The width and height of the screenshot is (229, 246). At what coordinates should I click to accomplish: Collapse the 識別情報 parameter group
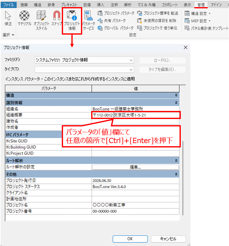click(x=176, y=103)
